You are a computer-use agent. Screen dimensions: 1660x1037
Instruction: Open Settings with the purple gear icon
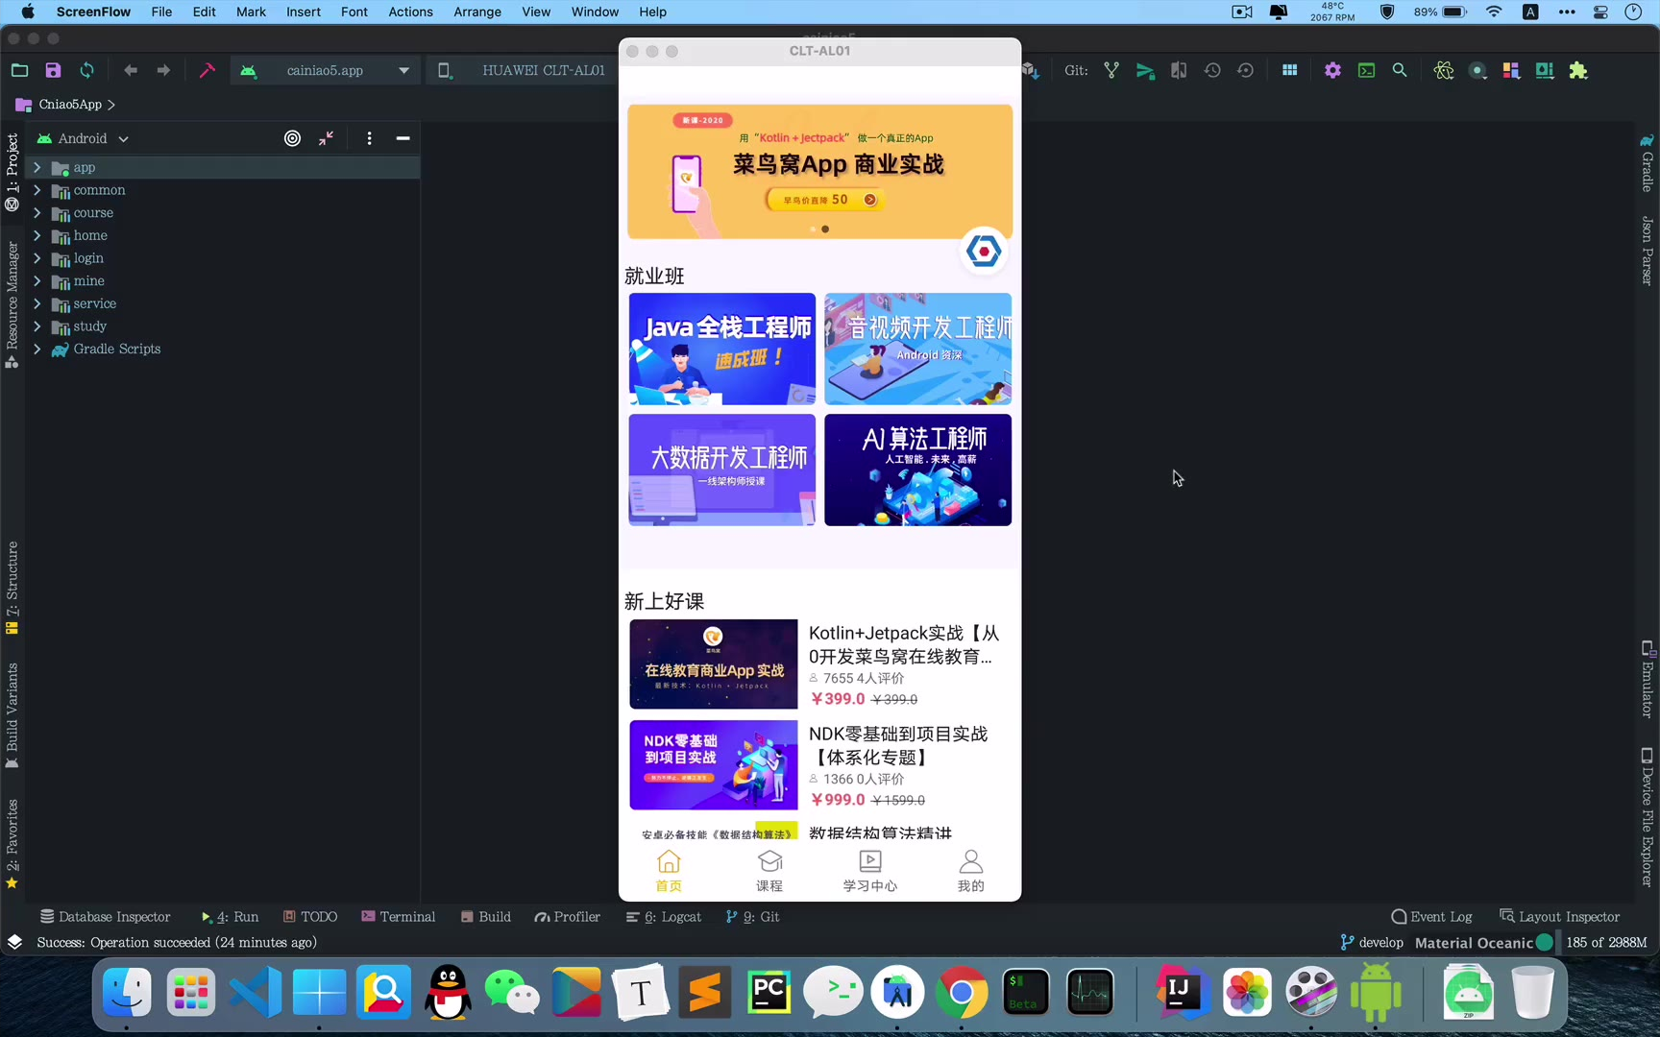tap(1332, 70)
